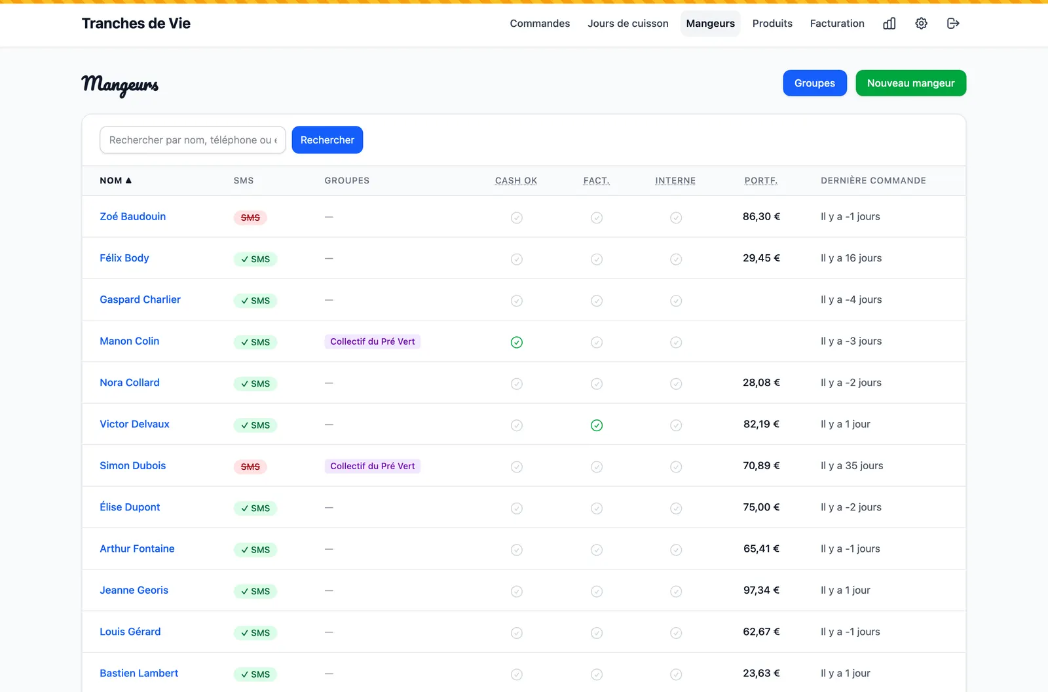Click the crossed-out SMS badge for Simon Dubois
1048x692 pixels.
[250, 467]
